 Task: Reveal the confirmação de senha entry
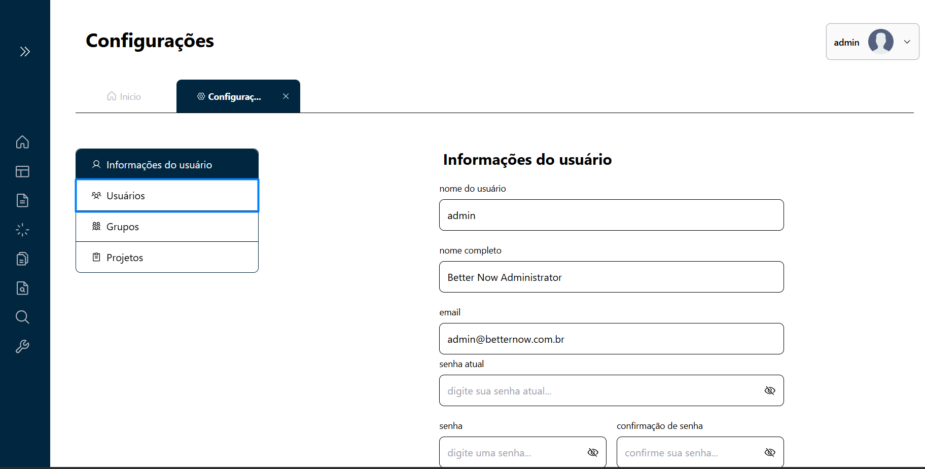coord(770,452)
